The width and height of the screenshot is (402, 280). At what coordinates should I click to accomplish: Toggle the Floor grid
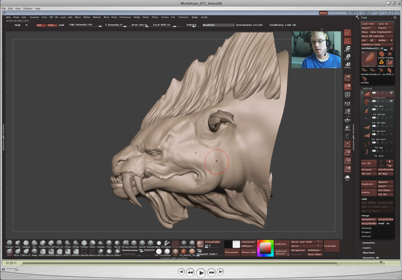(x=347, y=120)
